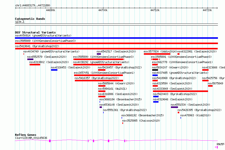Open nsv5426457 ByrskaBishop2022 label
Viewport: 225px width, 150px height.
tap(120, 67)
